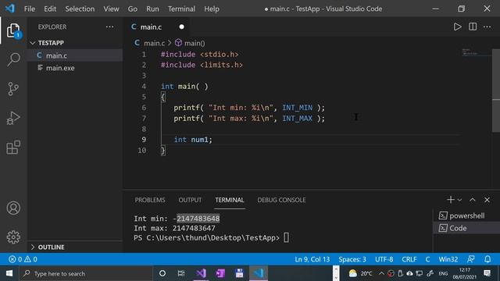Open Source Control view
The height and width of the screenshot is (281, 500).
[x=13, y=89]
